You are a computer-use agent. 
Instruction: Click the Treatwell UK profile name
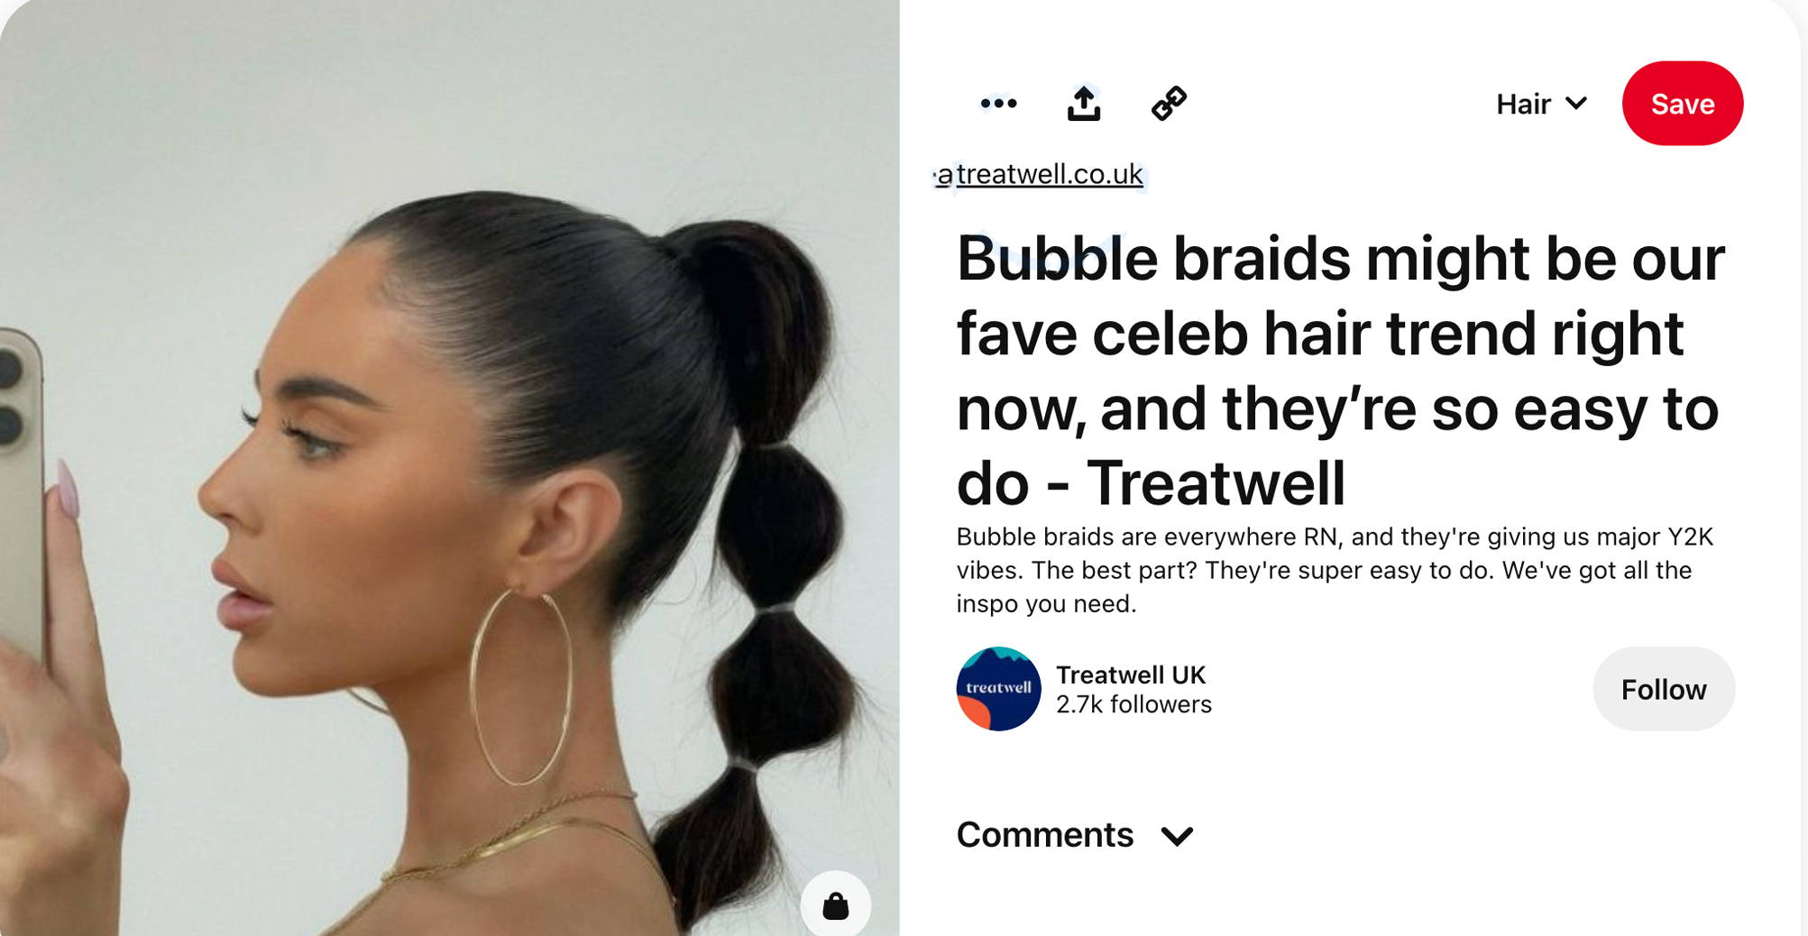[1130, 674]
